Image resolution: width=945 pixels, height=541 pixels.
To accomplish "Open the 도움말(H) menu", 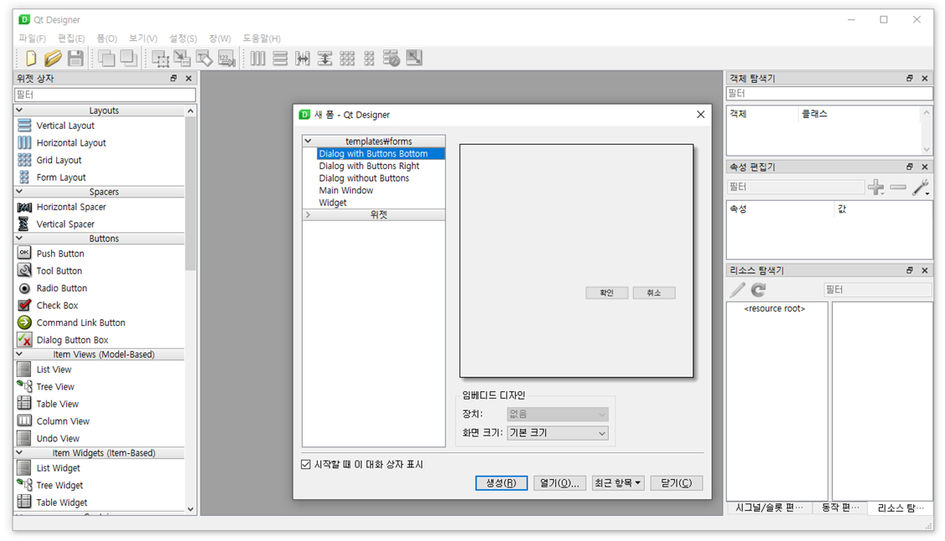I will pos(262,38).
